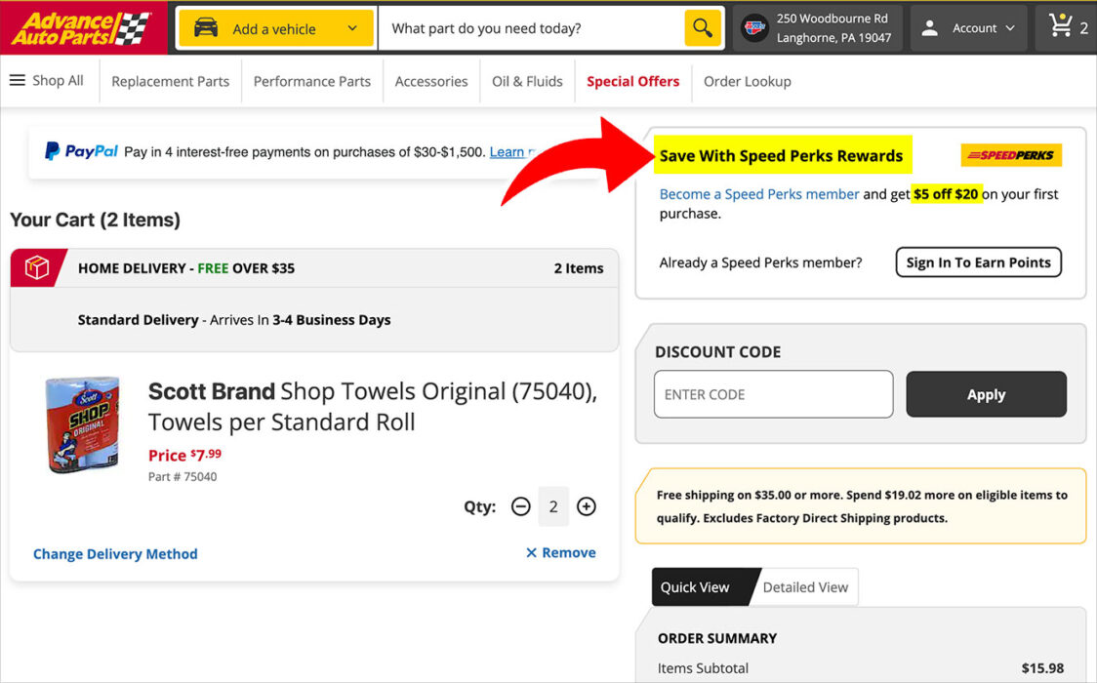Click the Scott Shop Towels product thumbnail

[83, 425]
